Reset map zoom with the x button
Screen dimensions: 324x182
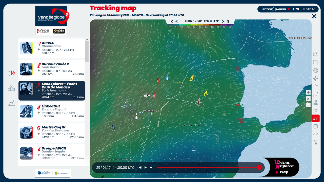click(x=308, y=99)
